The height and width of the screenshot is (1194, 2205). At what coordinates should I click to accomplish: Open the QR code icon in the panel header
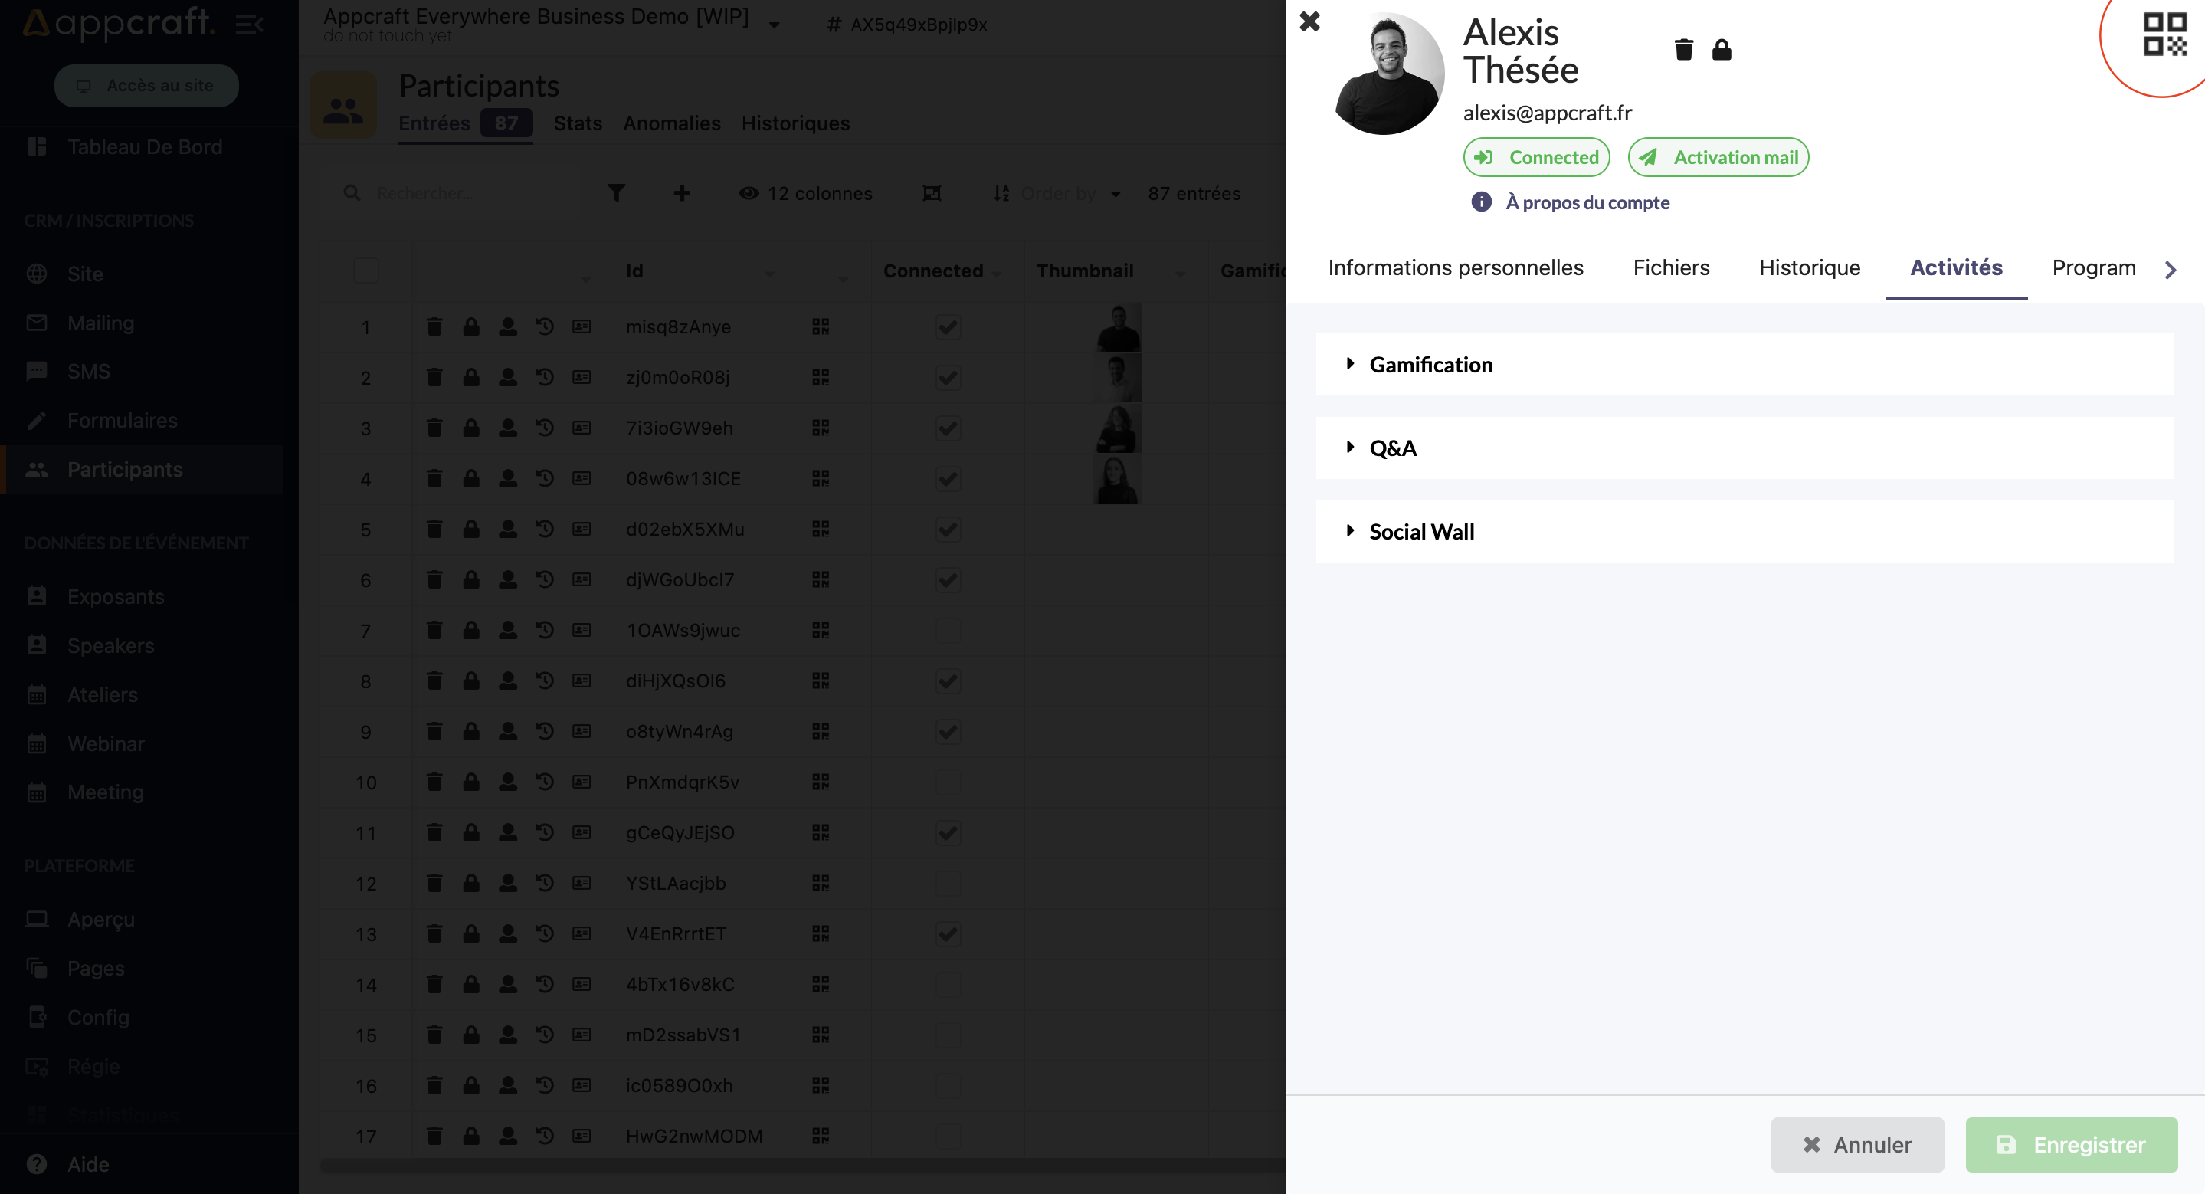2164,34
